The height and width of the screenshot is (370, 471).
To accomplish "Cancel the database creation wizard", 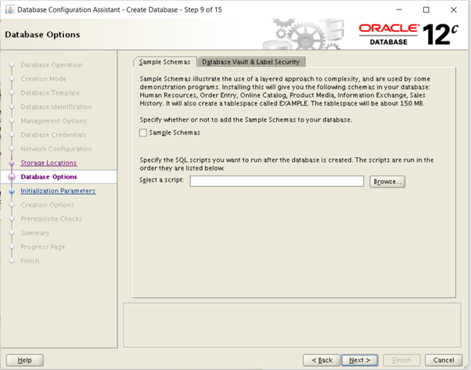I will click(x=443, y=360).
